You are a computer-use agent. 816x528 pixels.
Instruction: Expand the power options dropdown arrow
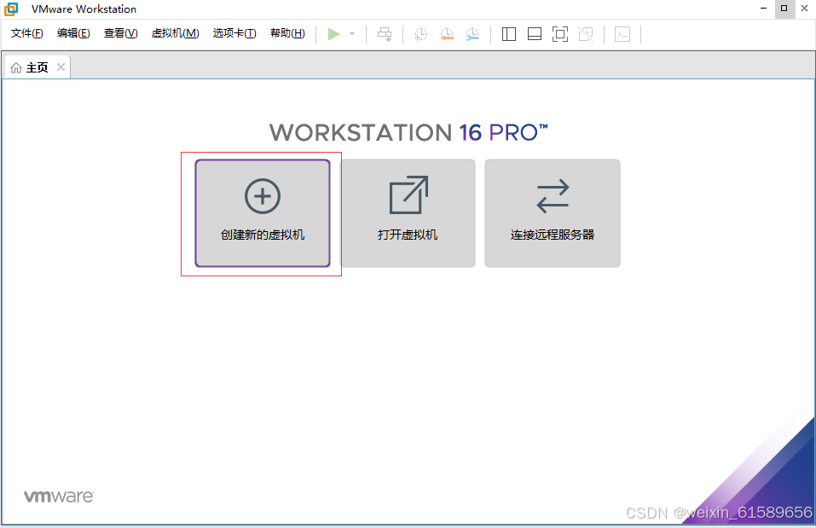(352, 34)
